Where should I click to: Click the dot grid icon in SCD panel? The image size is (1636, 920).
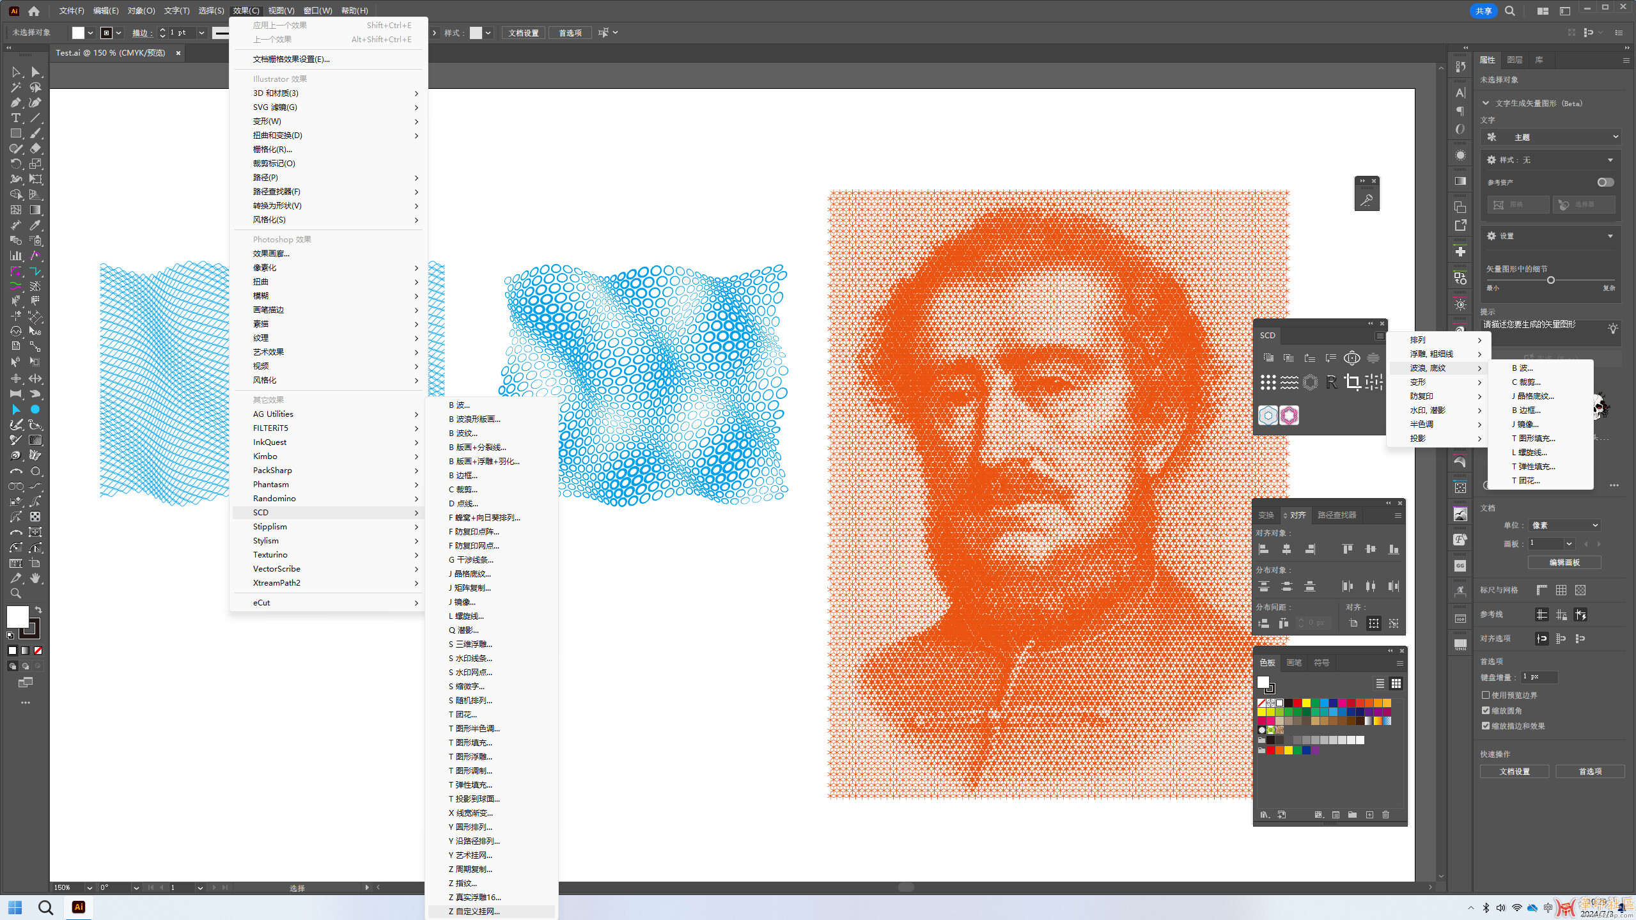click(x=1268, y=382)
